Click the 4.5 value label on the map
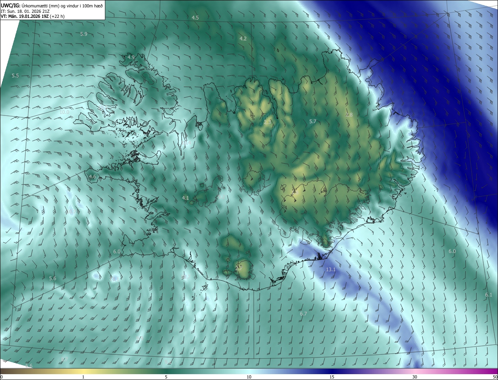 (x=195, y=18)
